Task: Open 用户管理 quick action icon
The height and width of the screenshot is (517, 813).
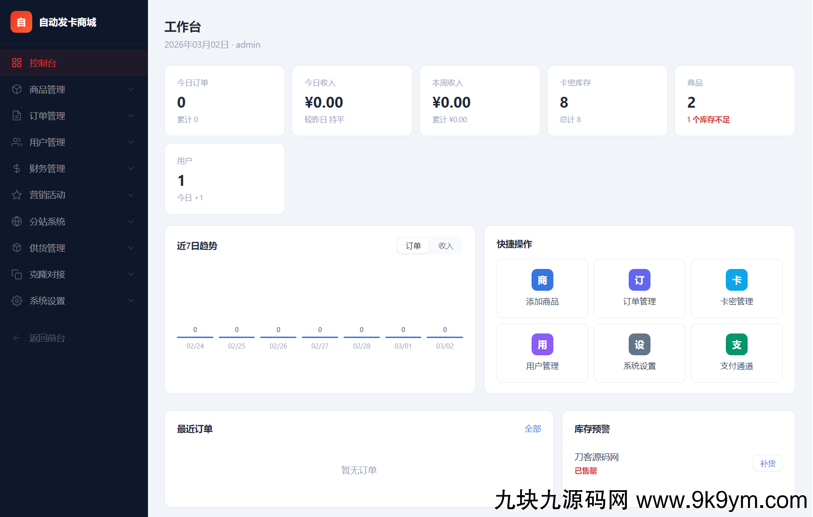Action: (542, 344)
